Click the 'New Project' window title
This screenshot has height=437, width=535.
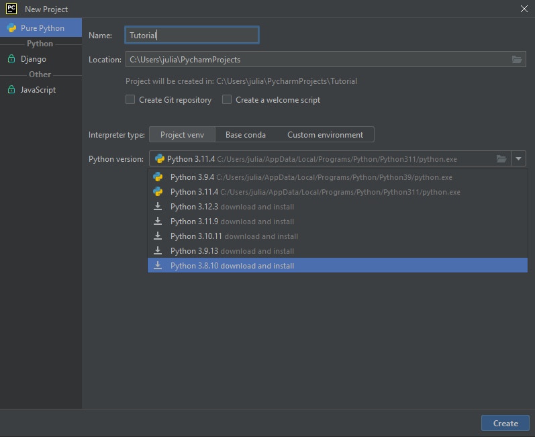[46, 9]
